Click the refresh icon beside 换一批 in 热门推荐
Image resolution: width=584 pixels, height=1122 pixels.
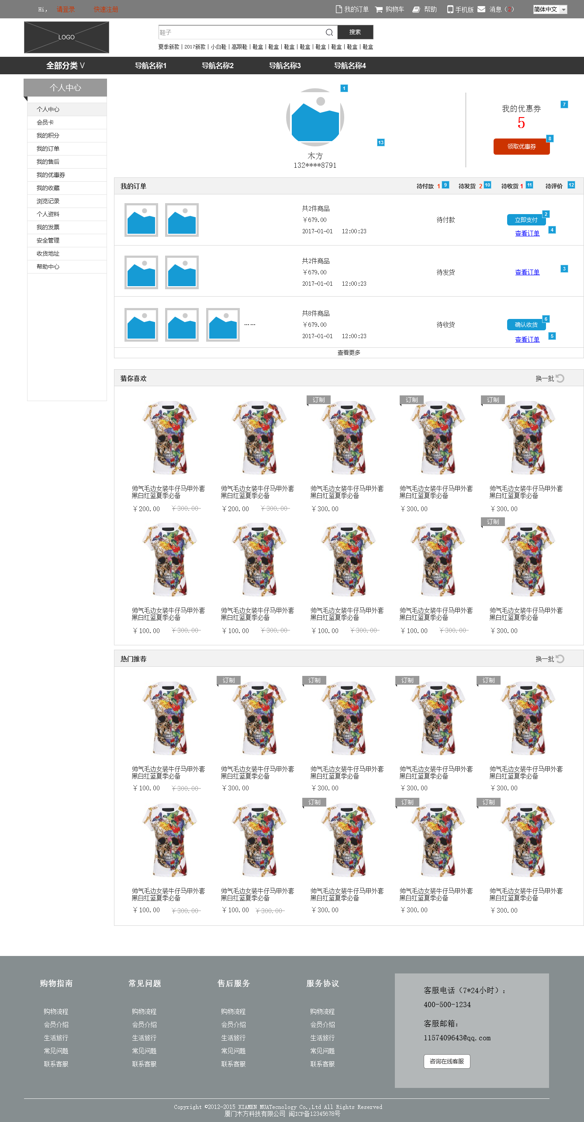pyautogui.click(x=560, y=659)
